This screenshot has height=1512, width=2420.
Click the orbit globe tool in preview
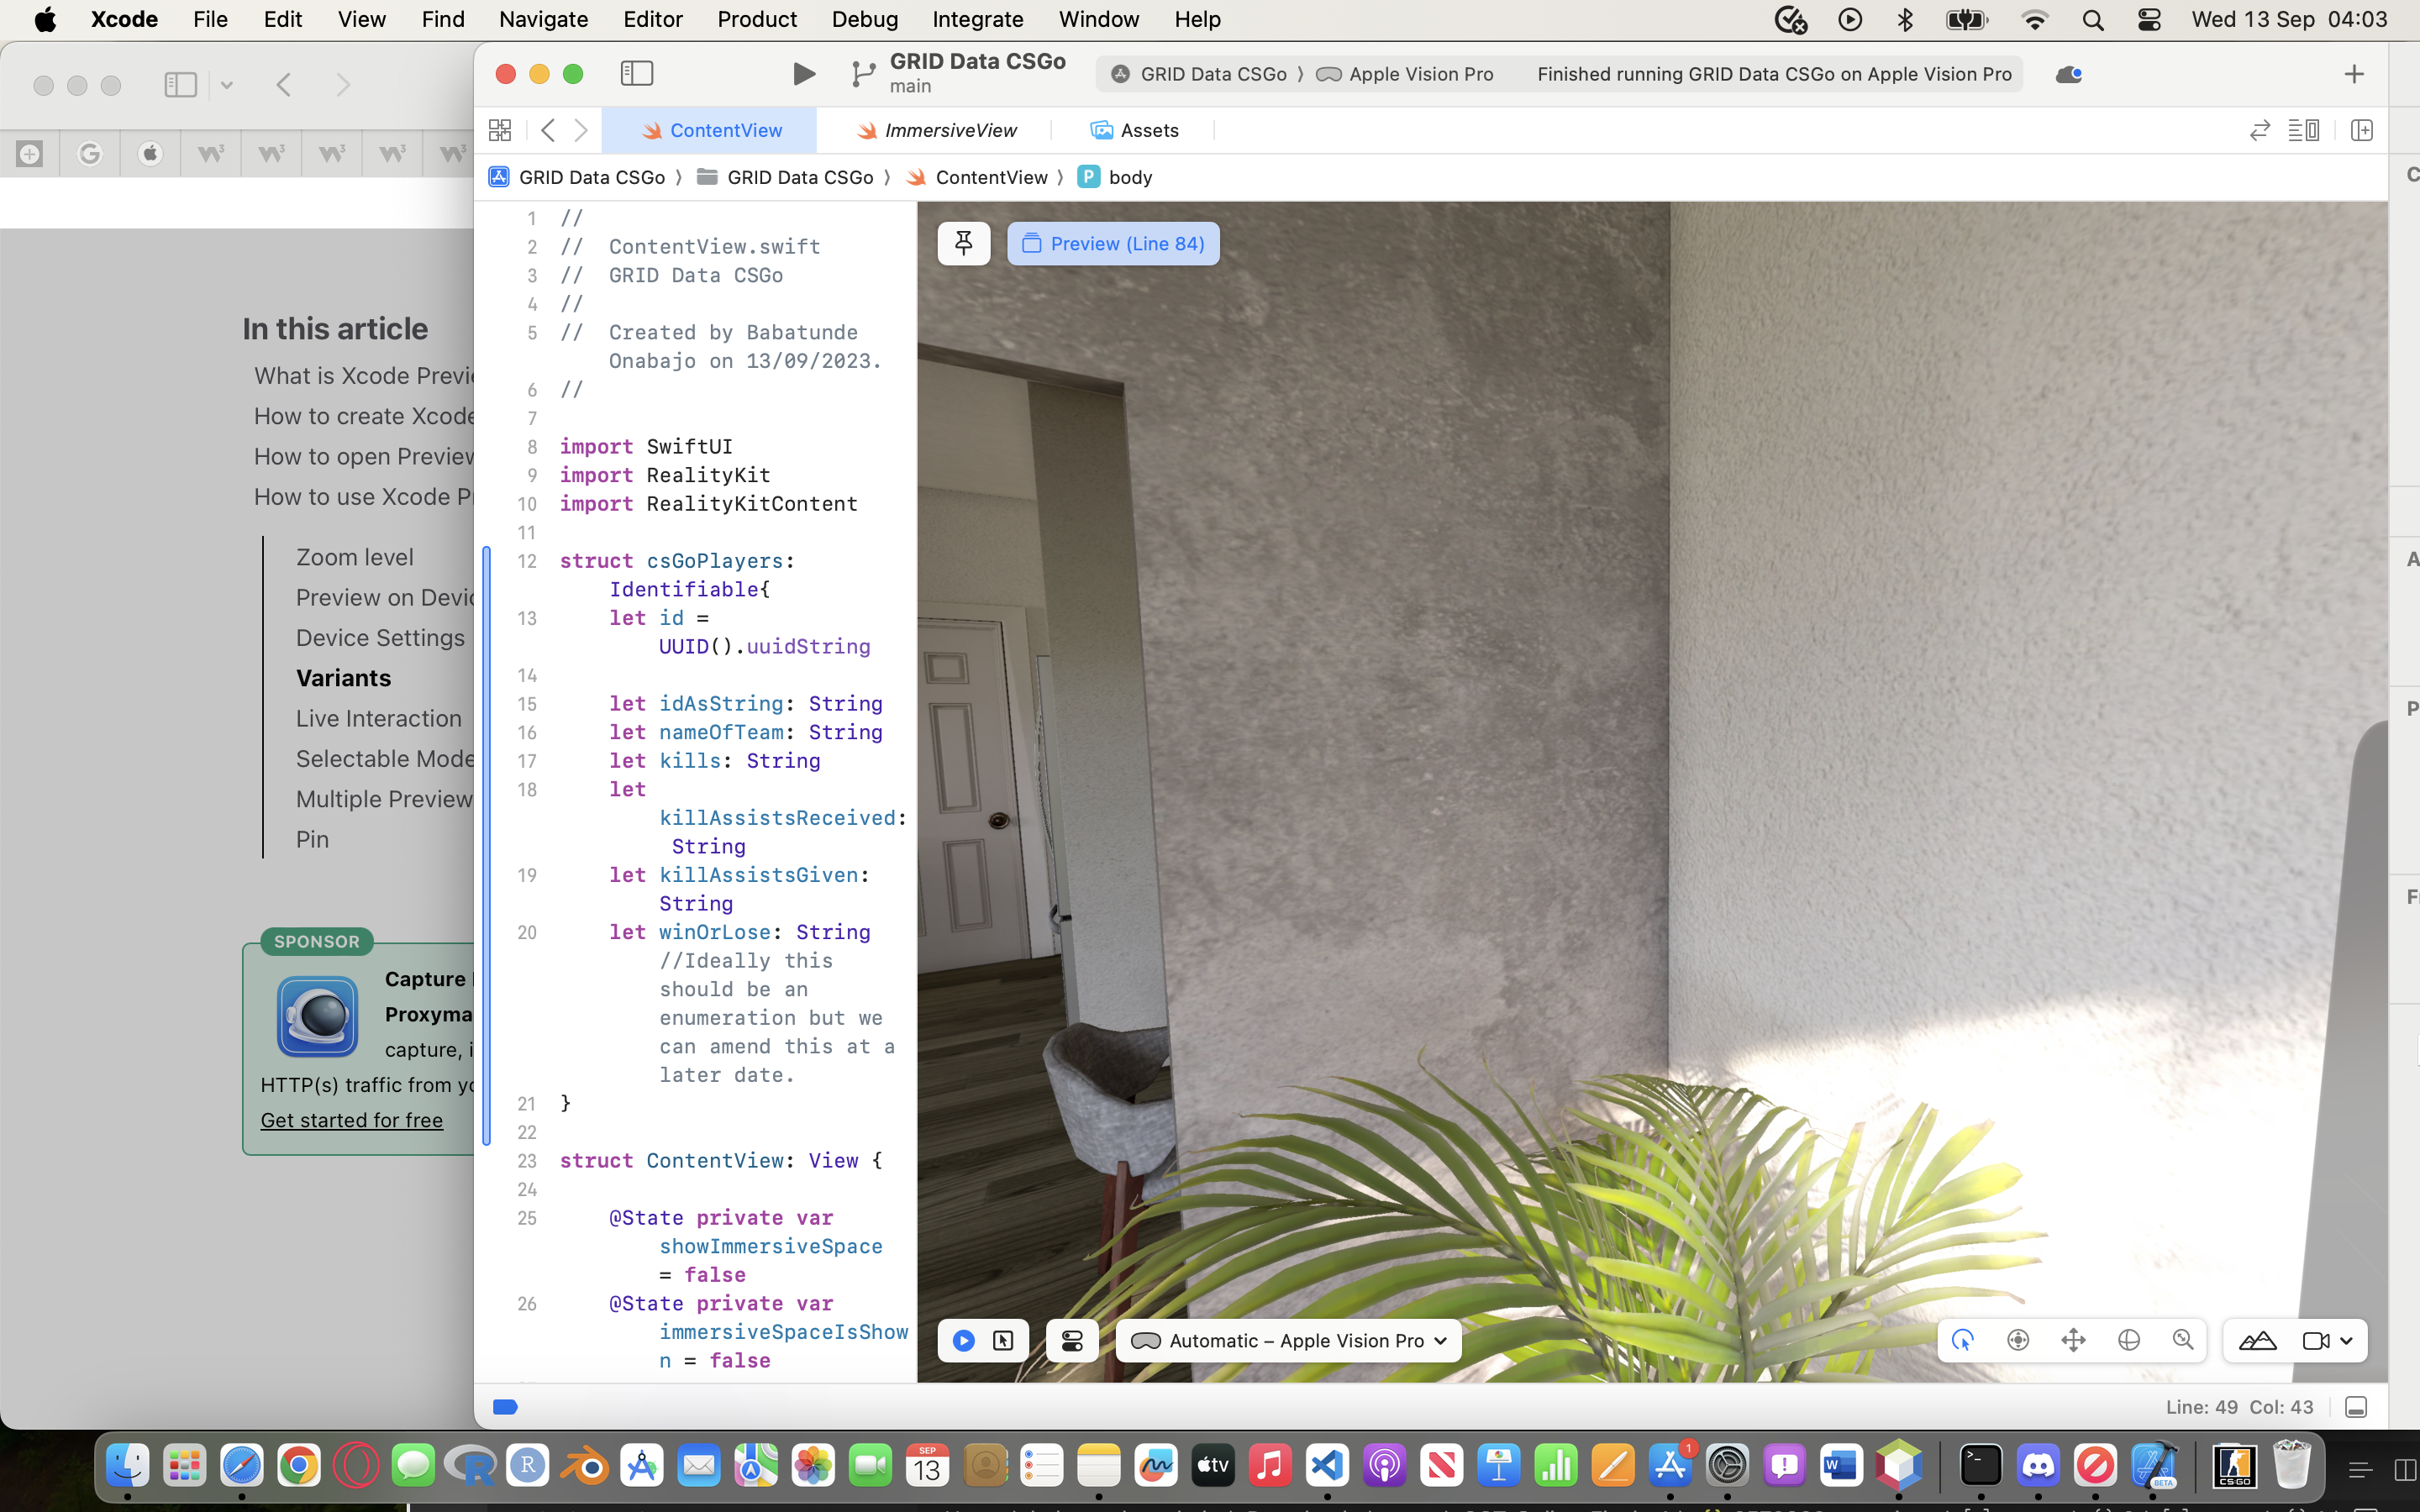[x=2128, y=1340]
